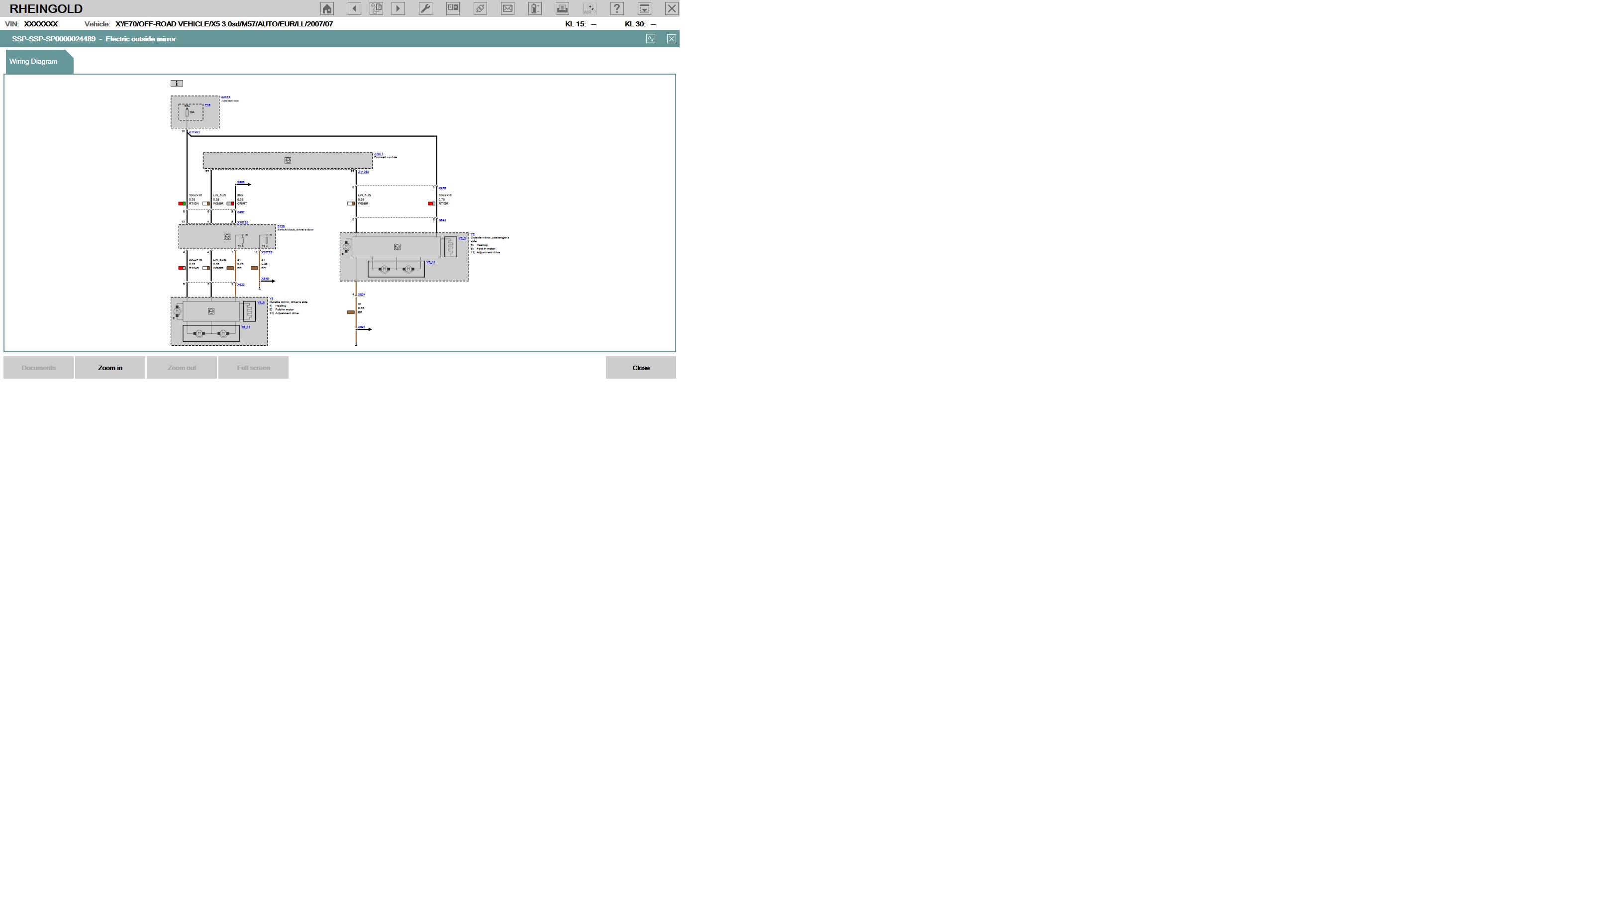Print with the printer icon

pos(563,8)
